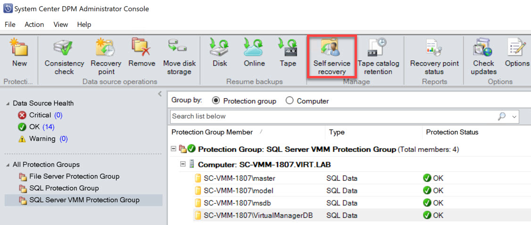Collapse the left navigation pane chevron
The width and height of the screenshot is (531, 225).
pos(160,94)
